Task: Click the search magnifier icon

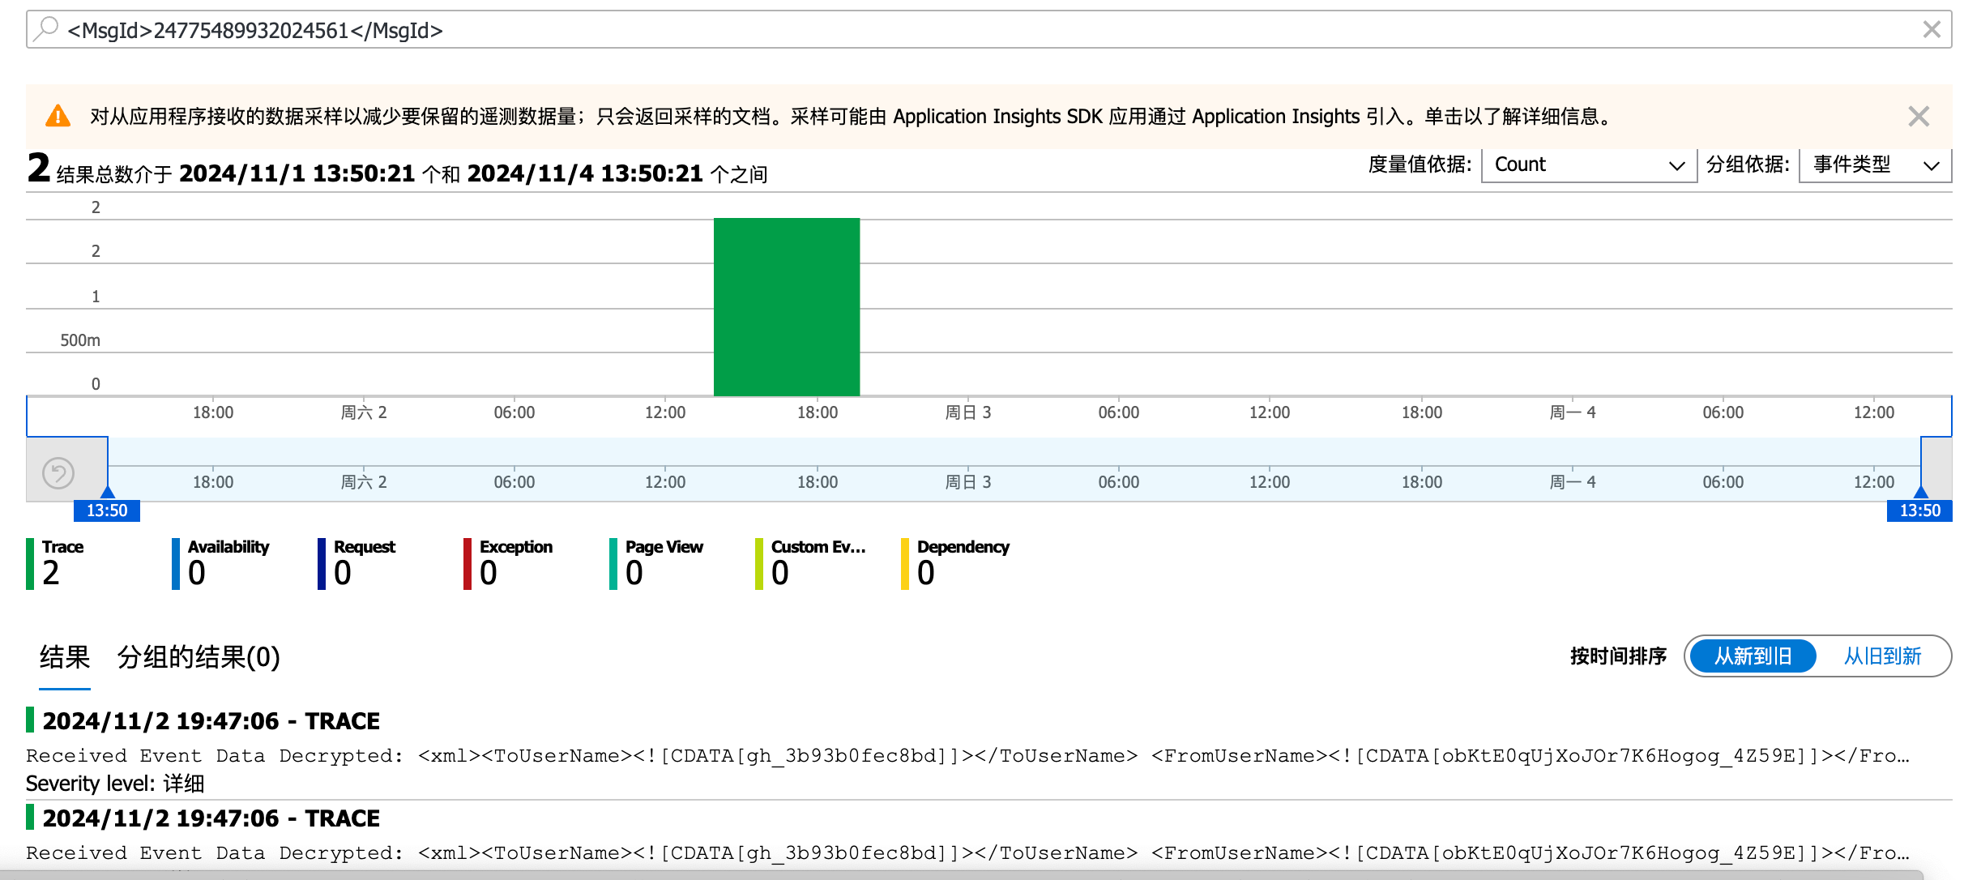Action: click(x=47, y=29)
